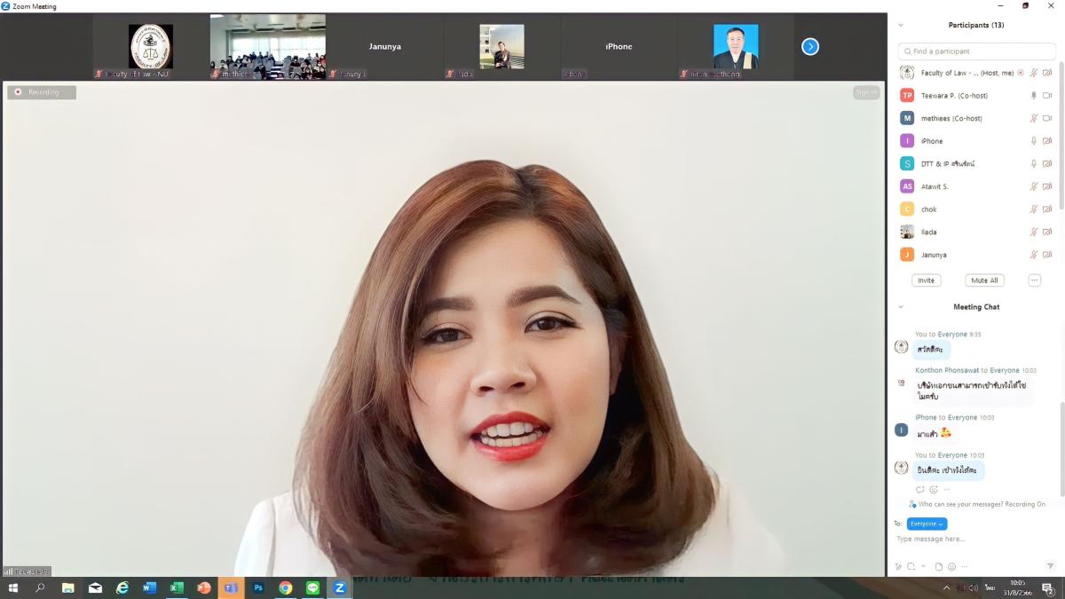Click the camera-off icon for DTT & IP
1065x599 pixels.
[1047, 164]
